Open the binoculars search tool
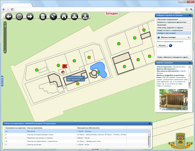The image size is (195, 151). click(64, 16)
